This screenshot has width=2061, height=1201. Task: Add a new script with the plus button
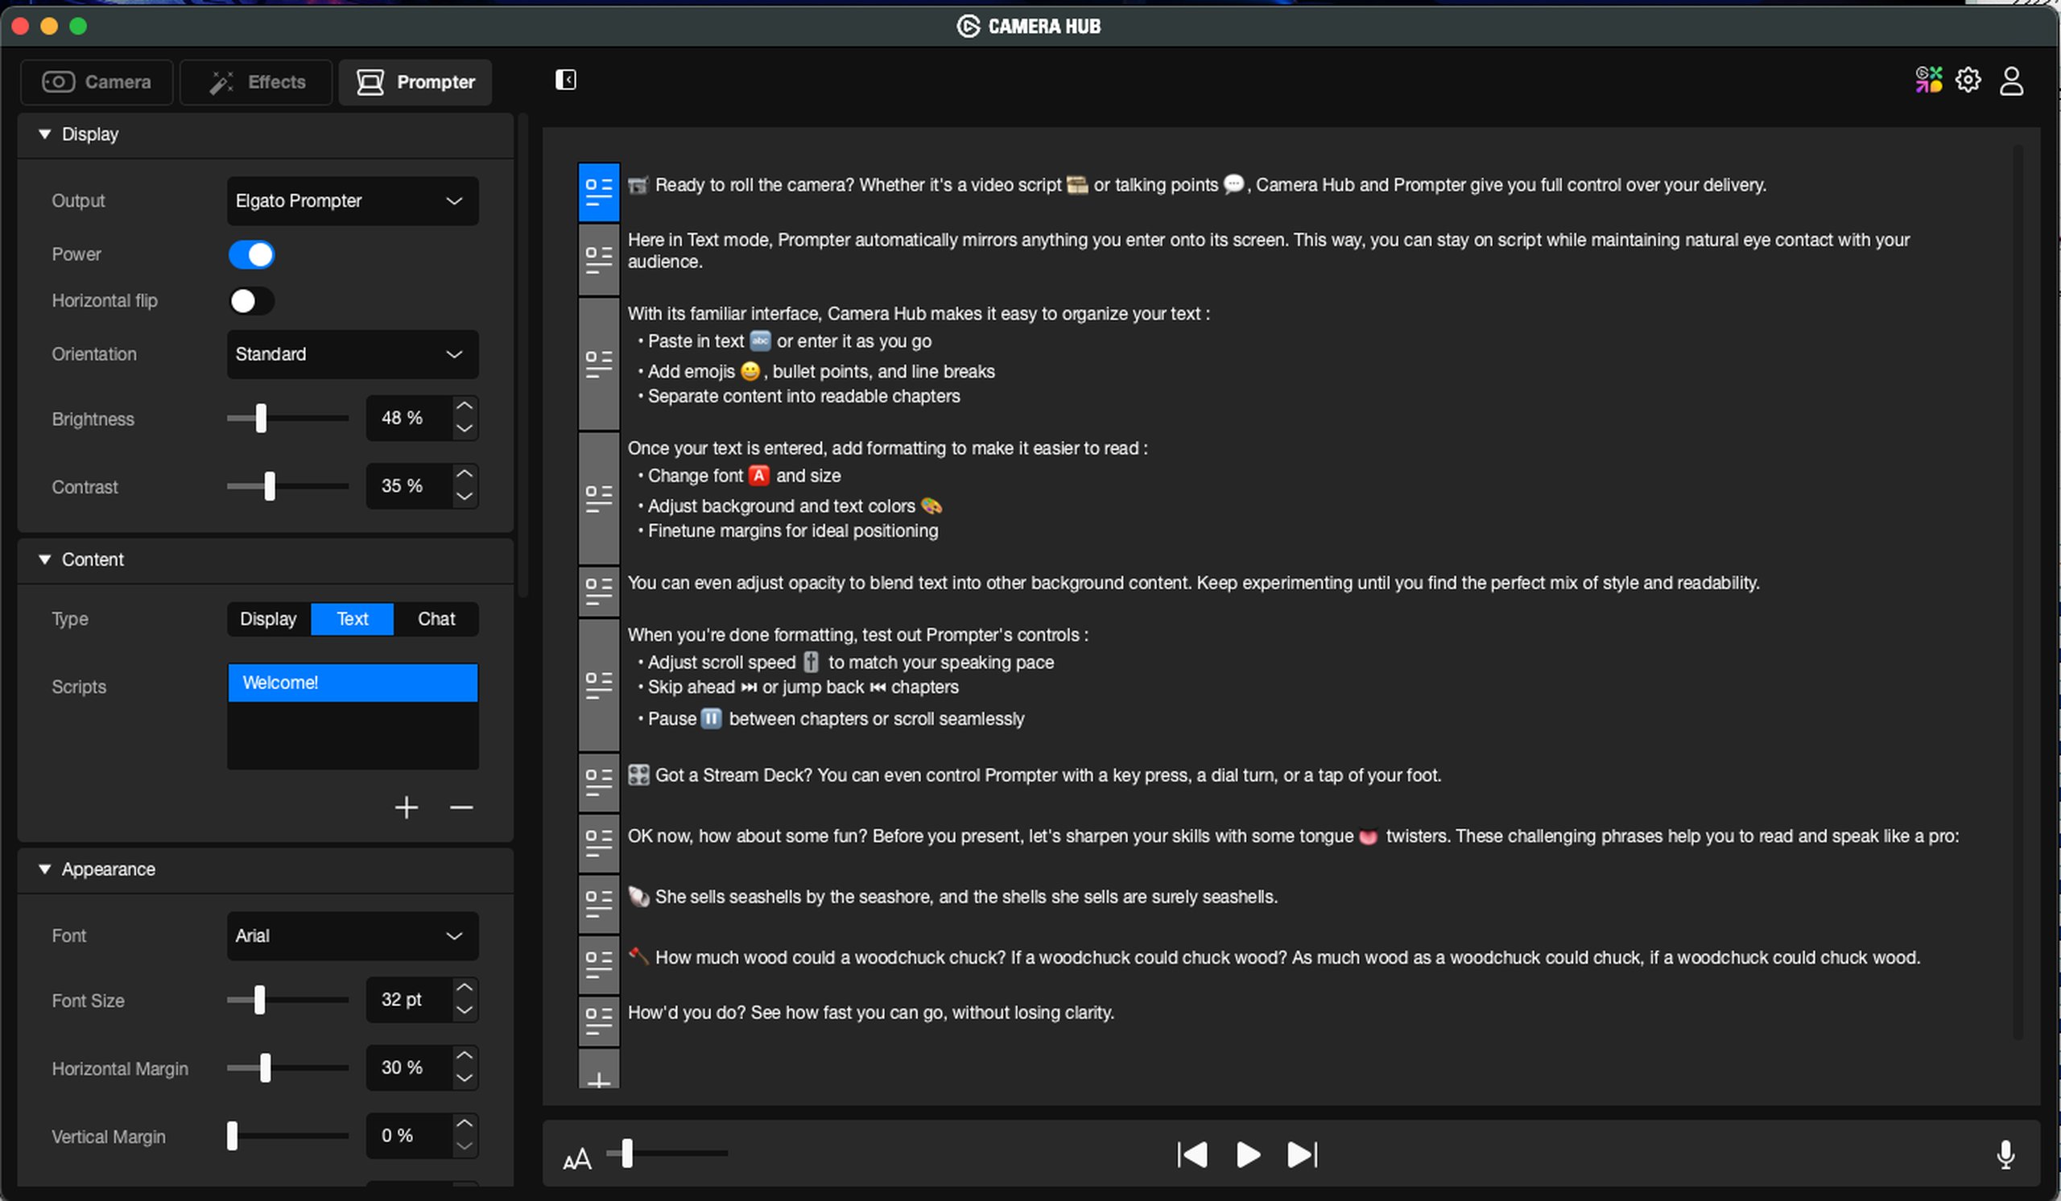pos(406,807)
